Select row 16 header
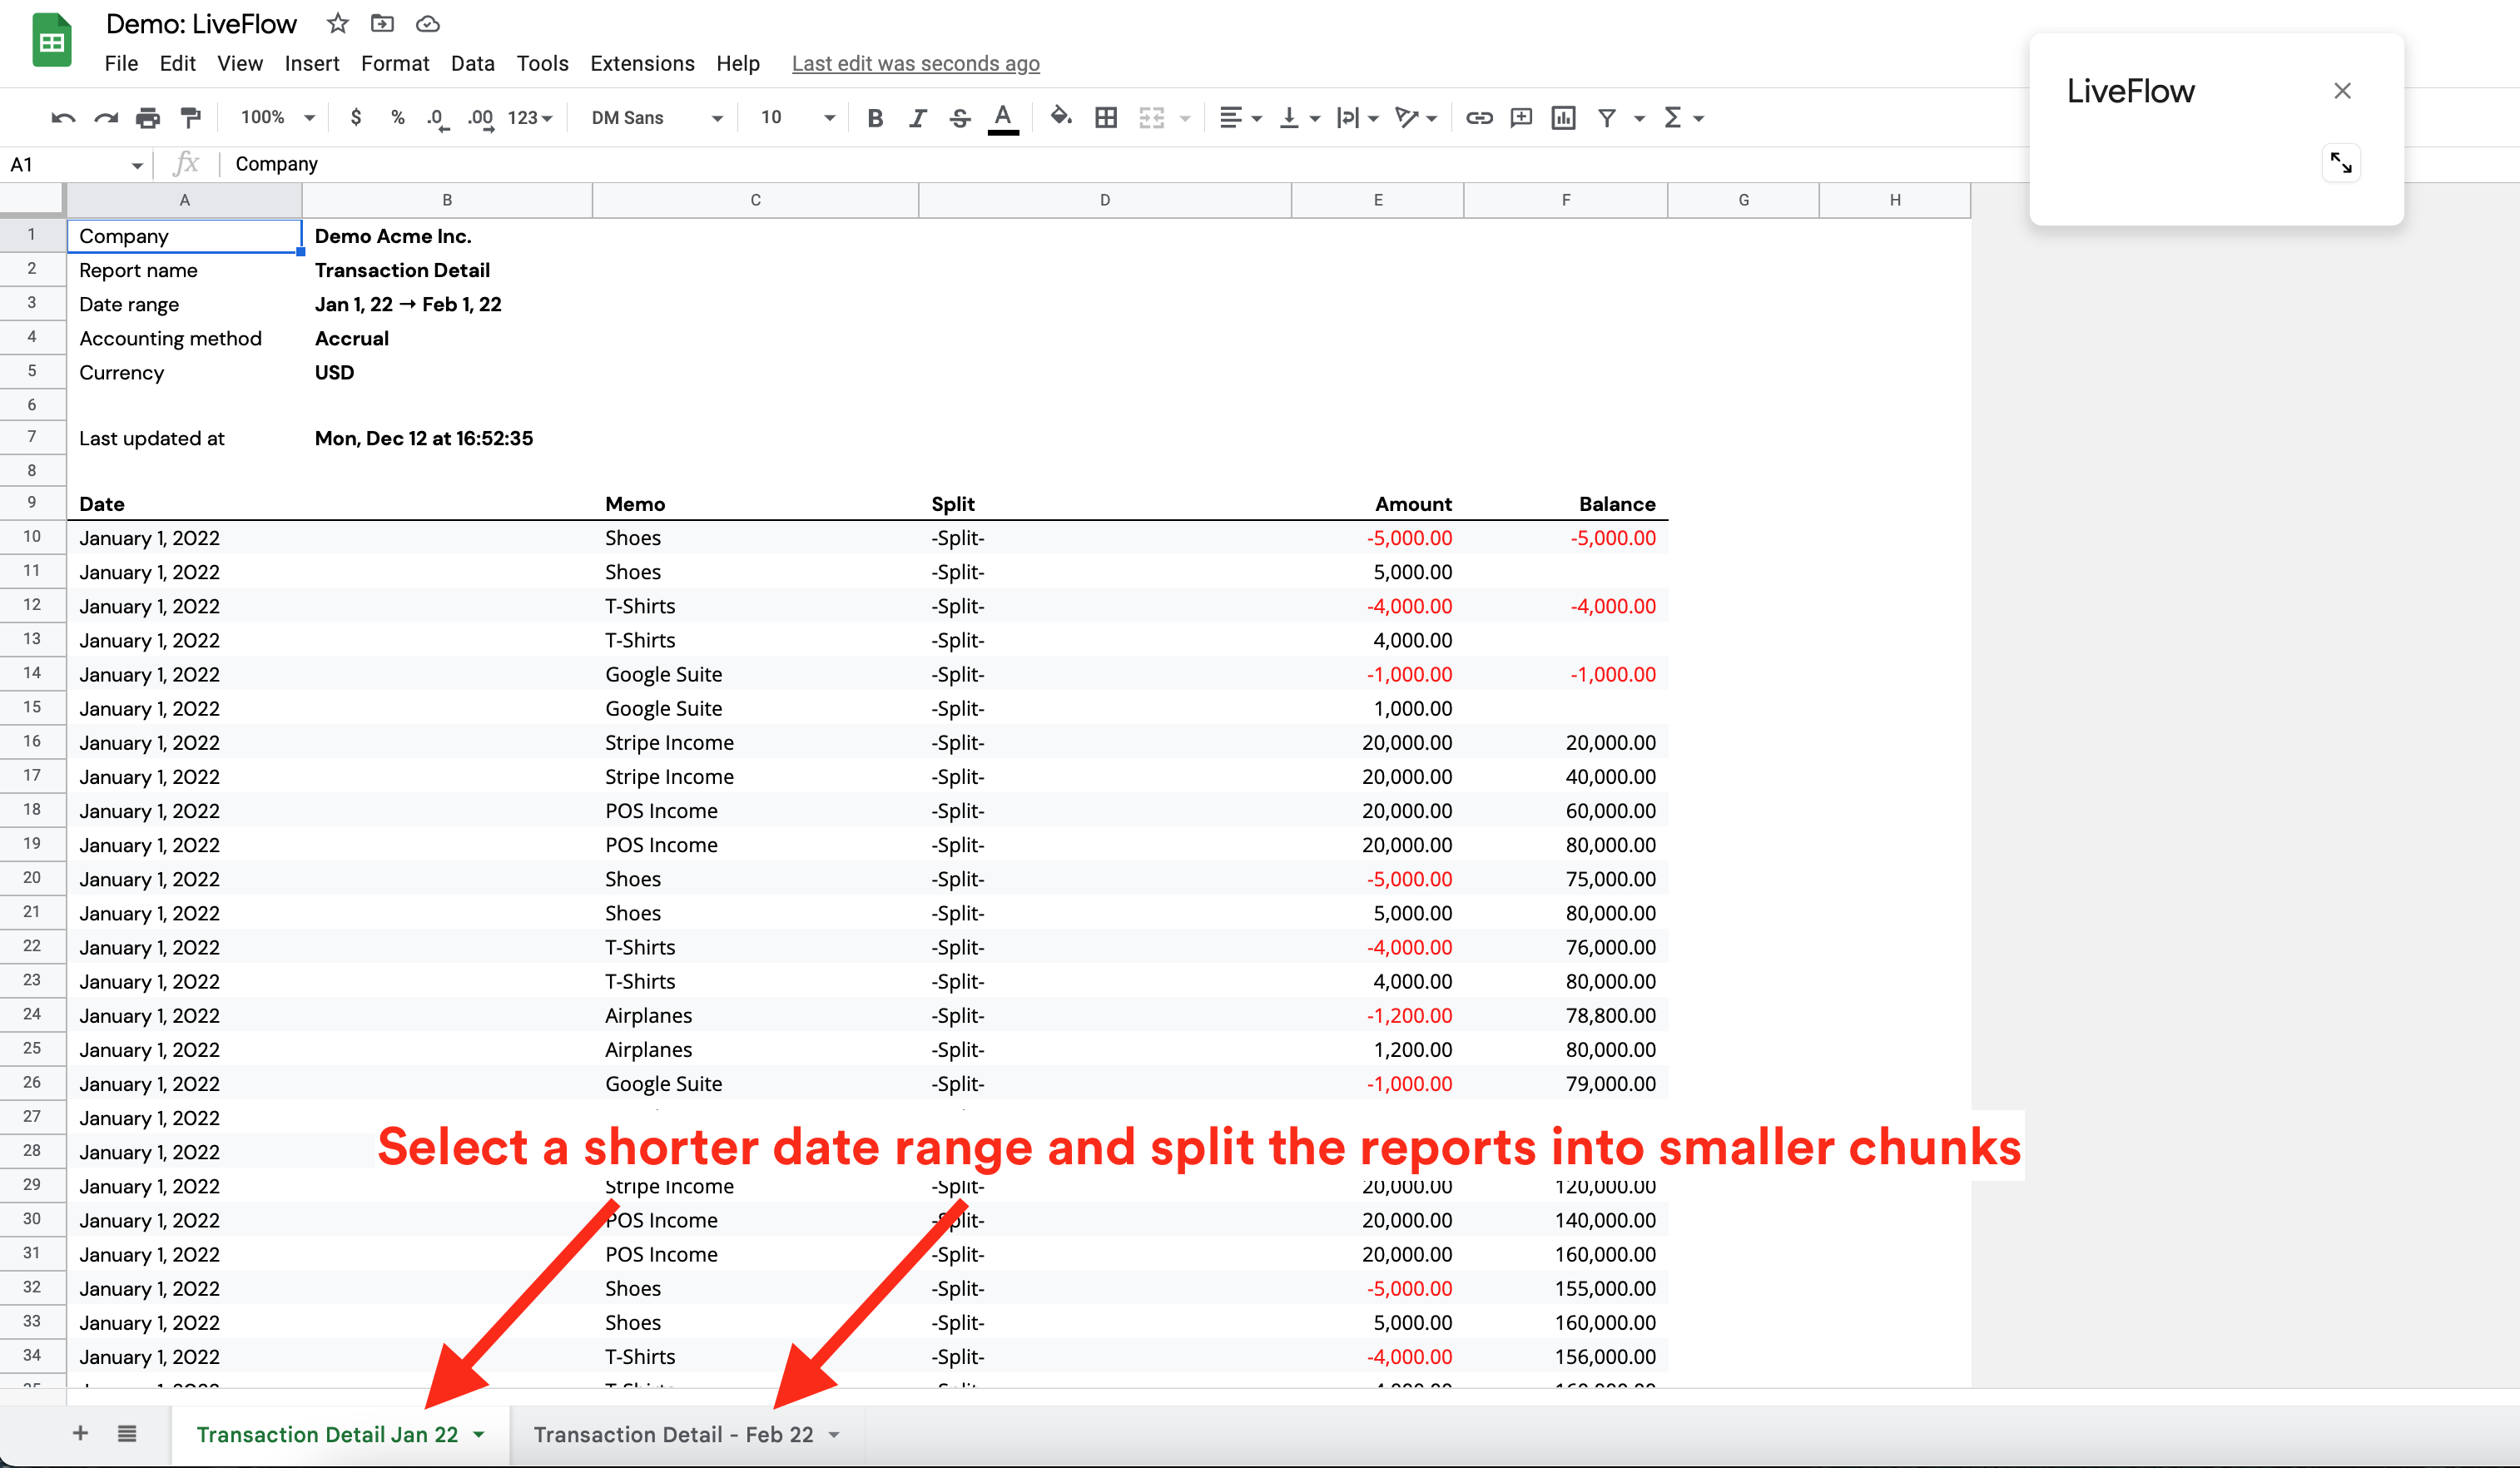 [32, 741]
